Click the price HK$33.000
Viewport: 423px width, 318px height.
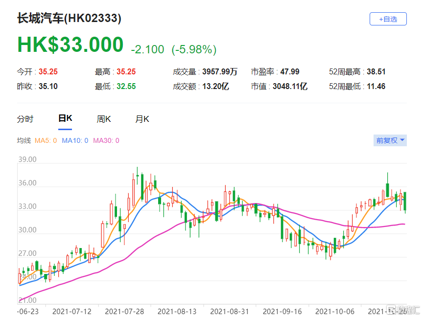point(70,45)
